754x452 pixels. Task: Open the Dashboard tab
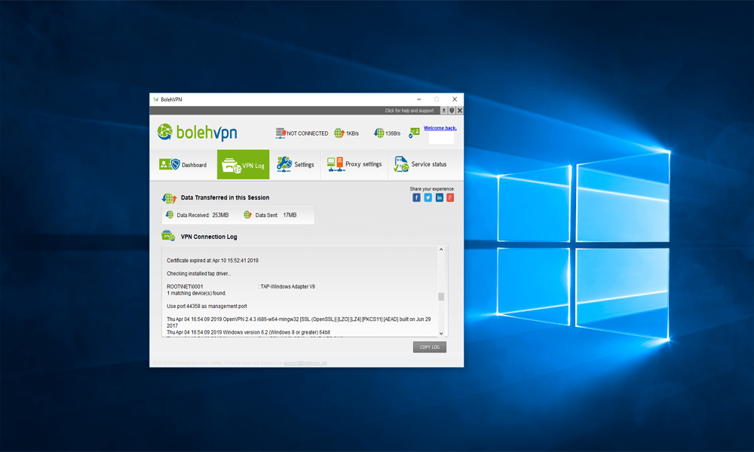coord(182,165)
